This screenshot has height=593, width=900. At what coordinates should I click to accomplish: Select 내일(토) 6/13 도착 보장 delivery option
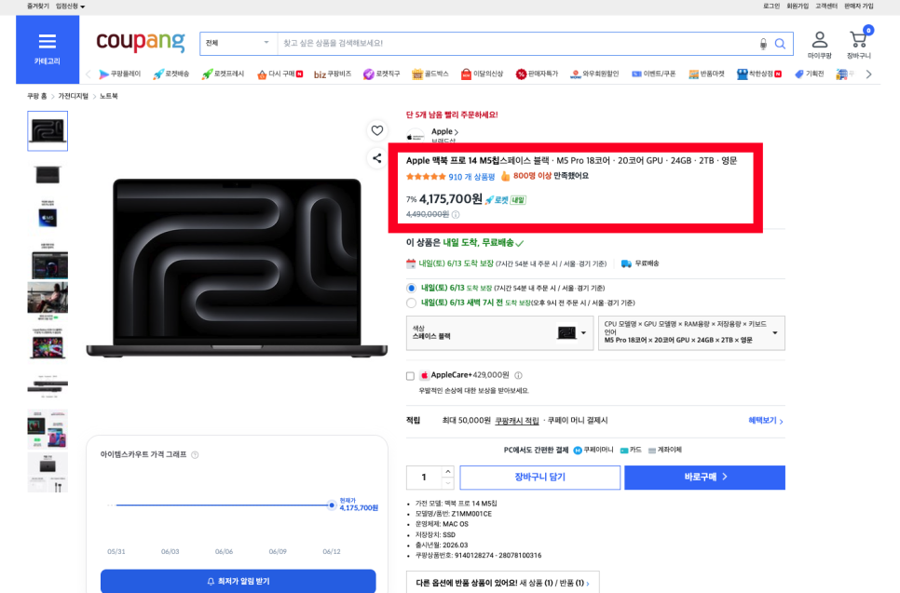pyautogui.click(x=411, y=288)
